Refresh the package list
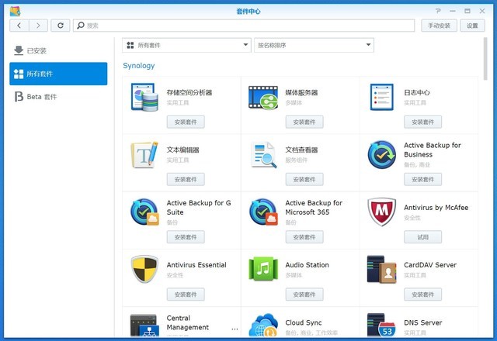This screenshot has width=497, height=341. (x=61, y=26)
